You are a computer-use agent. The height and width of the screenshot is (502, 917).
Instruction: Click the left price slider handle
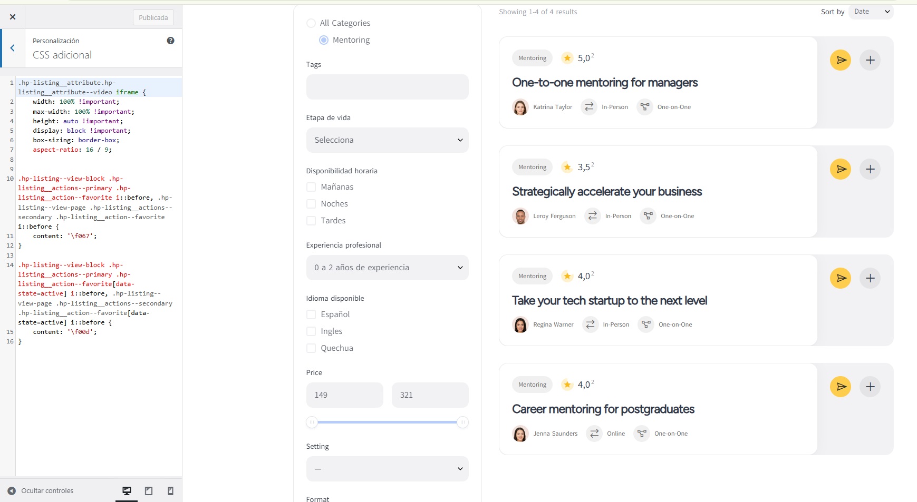pyautogui.click(x=312, y=422)
